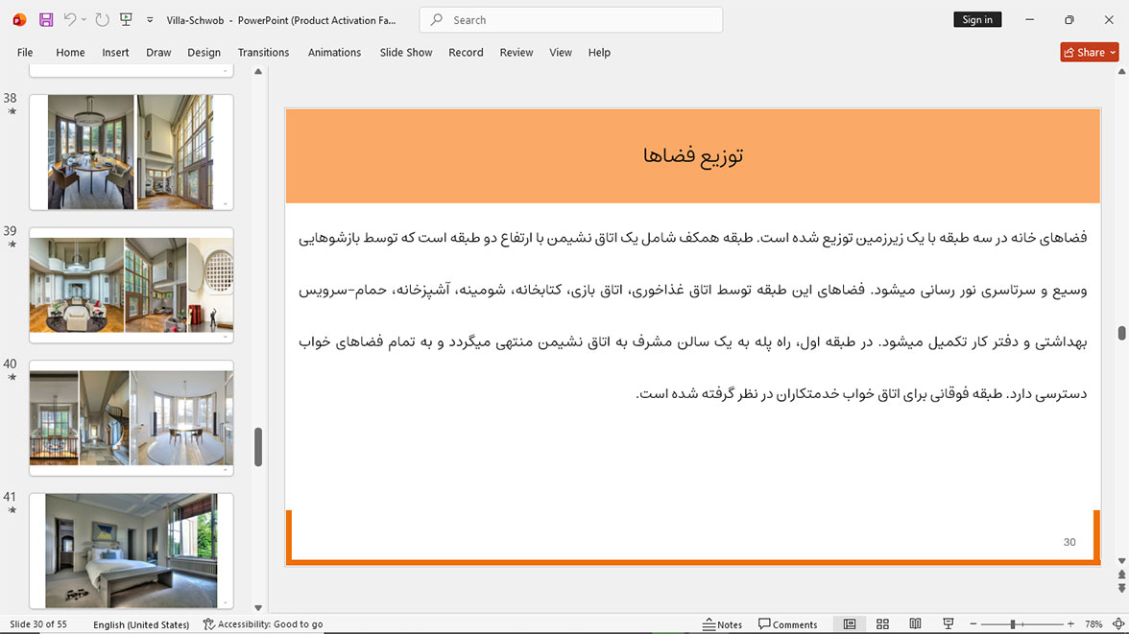
Task: Toggle the Comments pane
Action: 787,623
